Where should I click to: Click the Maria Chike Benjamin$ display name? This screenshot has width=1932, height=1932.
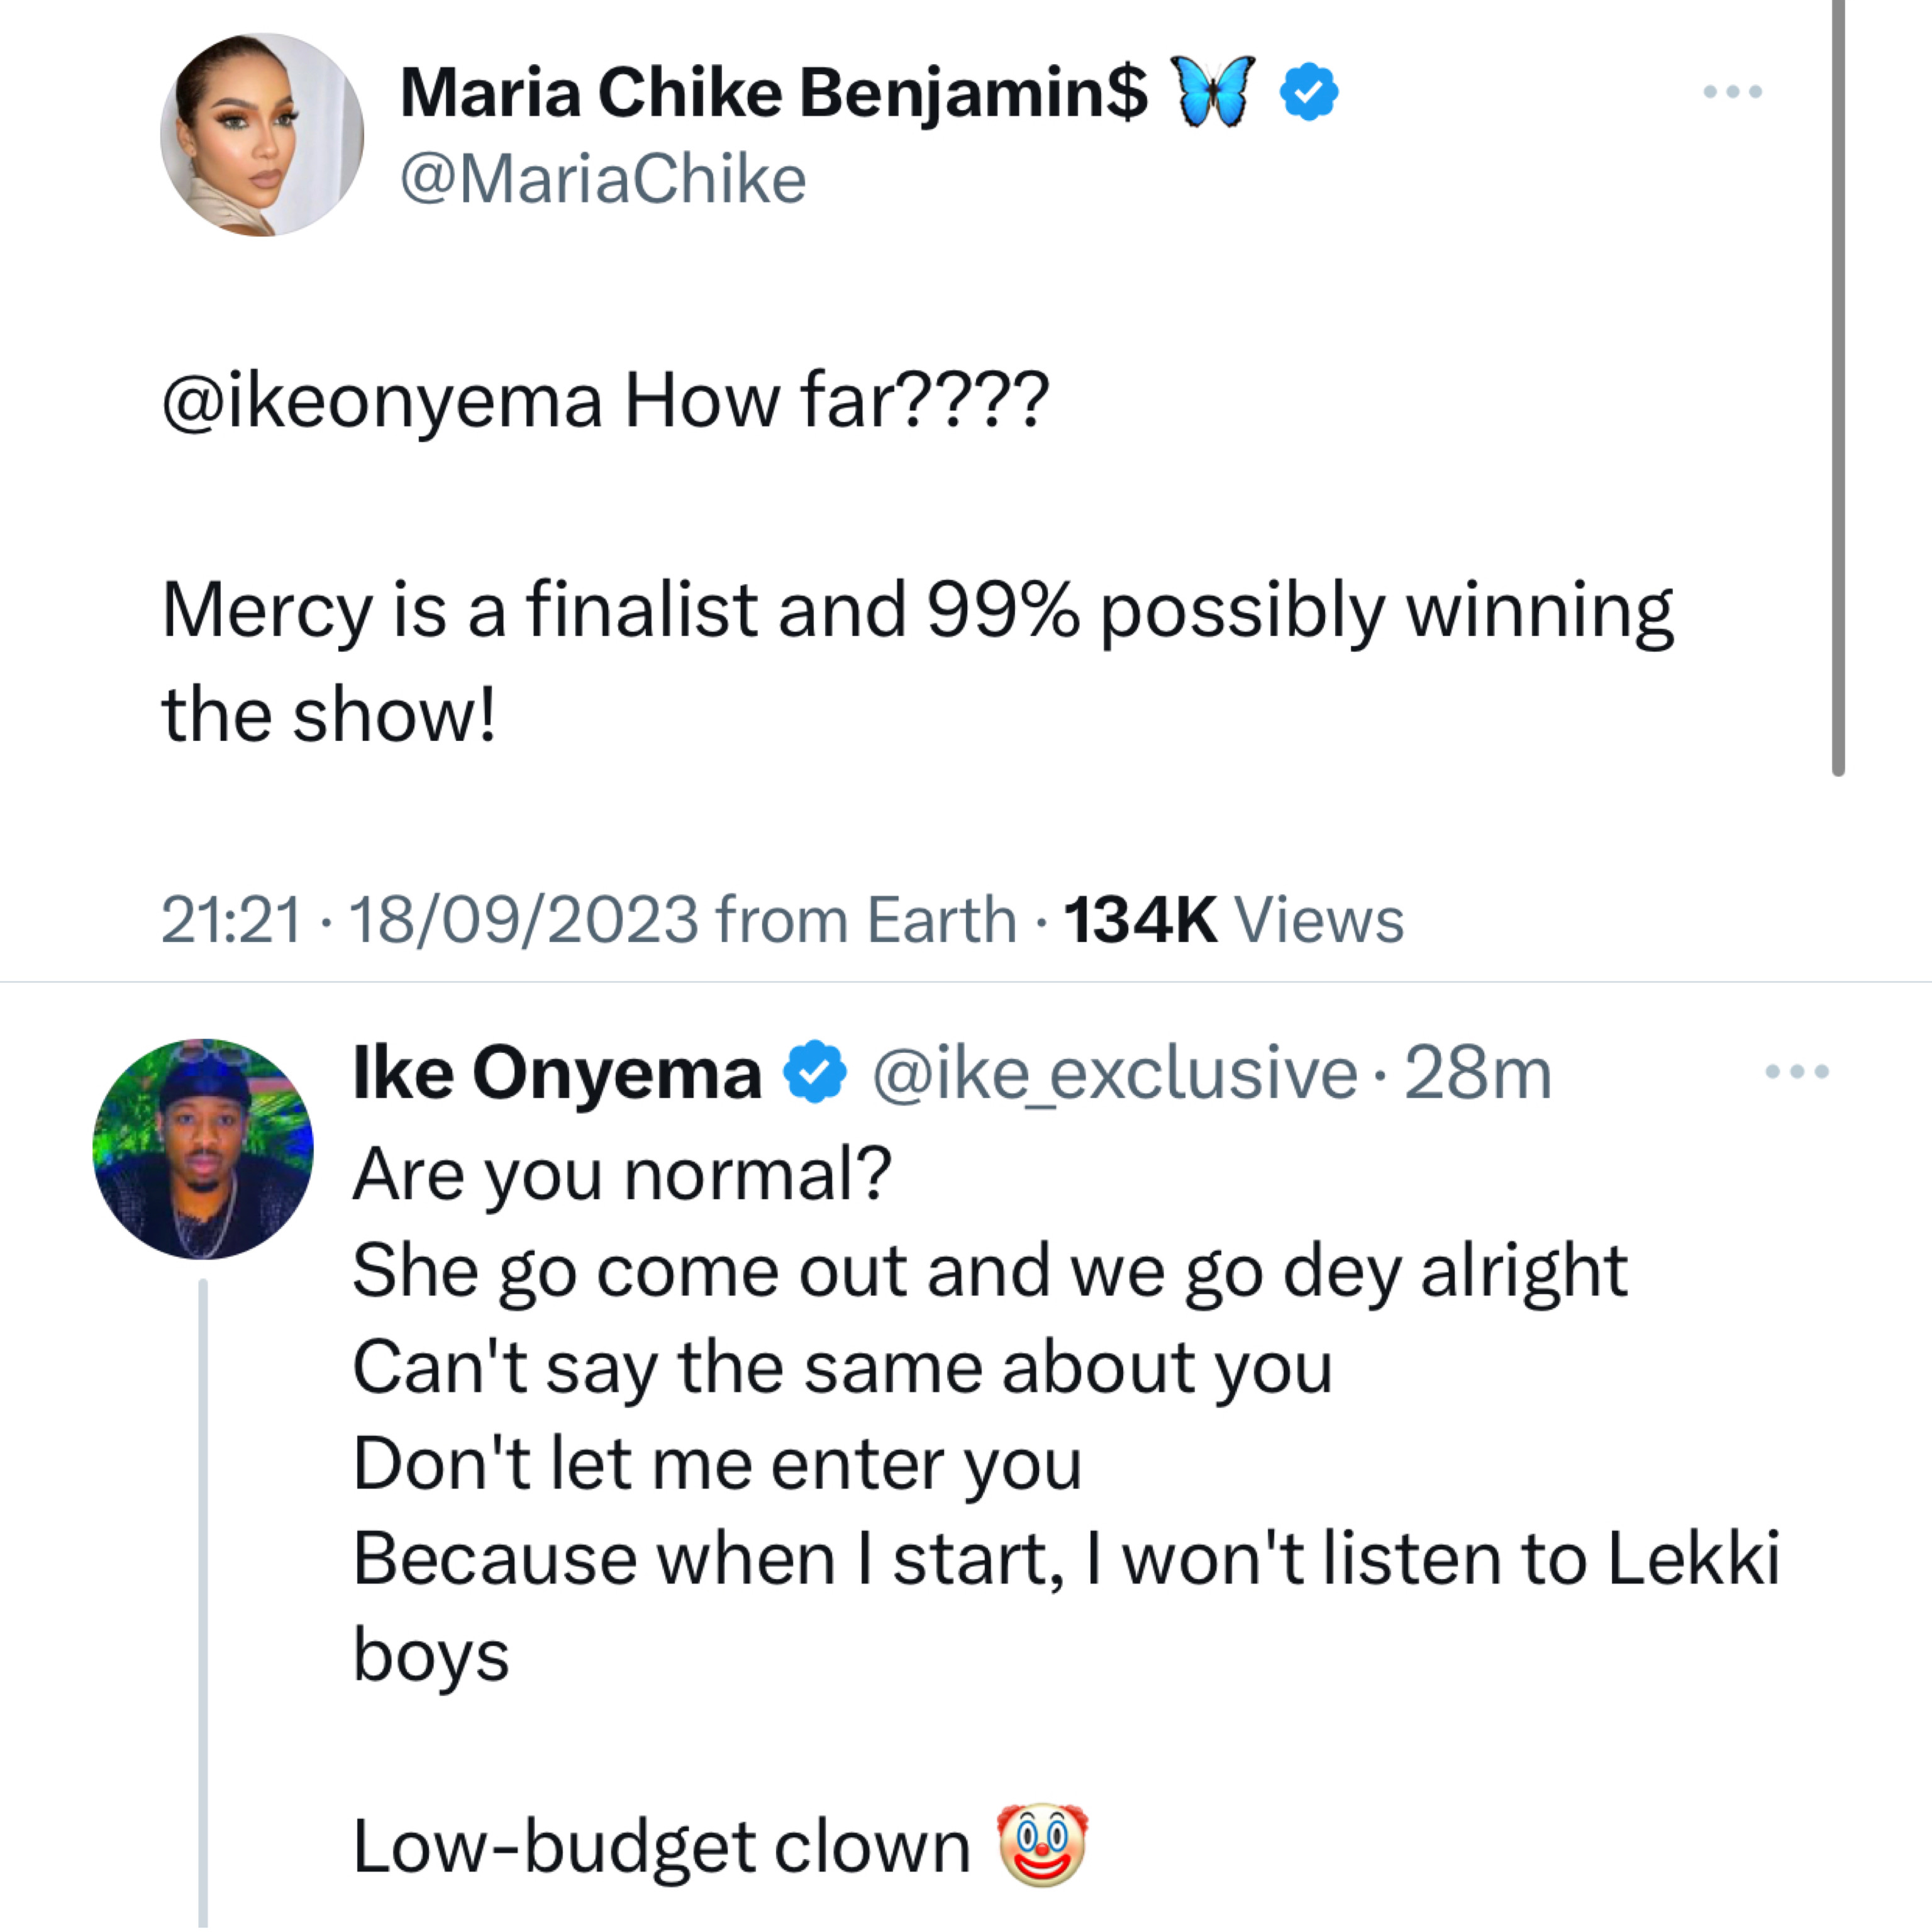tap(773, 93)
